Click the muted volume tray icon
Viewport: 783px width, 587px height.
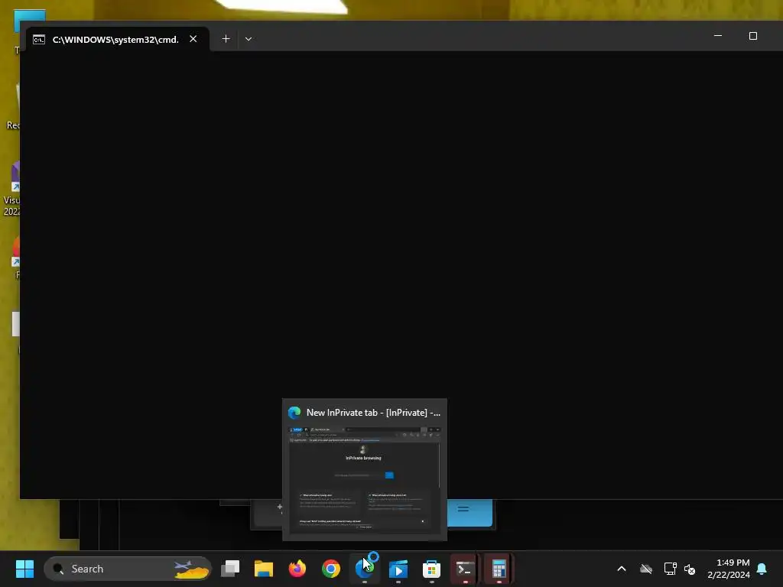[690, 569]
